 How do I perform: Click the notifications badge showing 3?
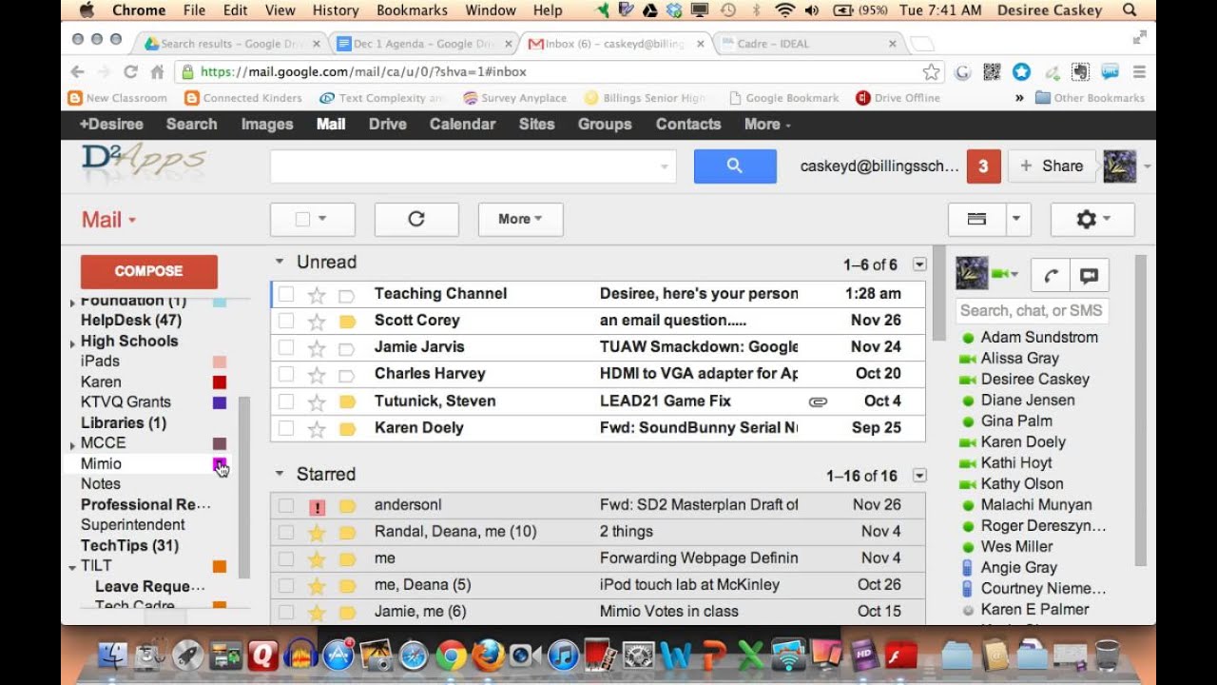tap(983, 166)
